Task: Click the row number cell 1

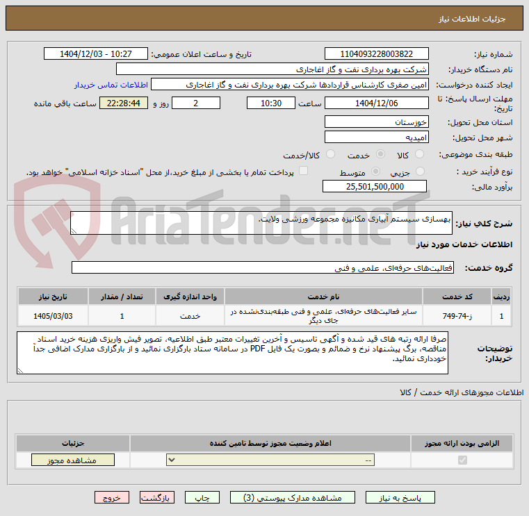Action: coord(501,316)
